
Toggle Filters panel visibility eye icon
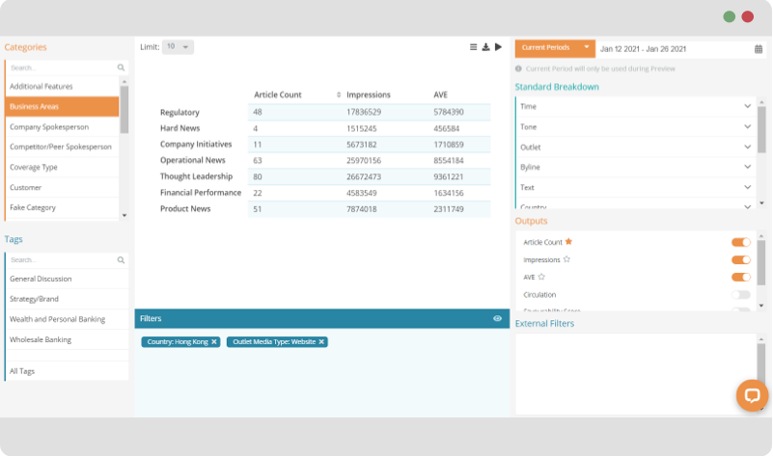(497, 318)
